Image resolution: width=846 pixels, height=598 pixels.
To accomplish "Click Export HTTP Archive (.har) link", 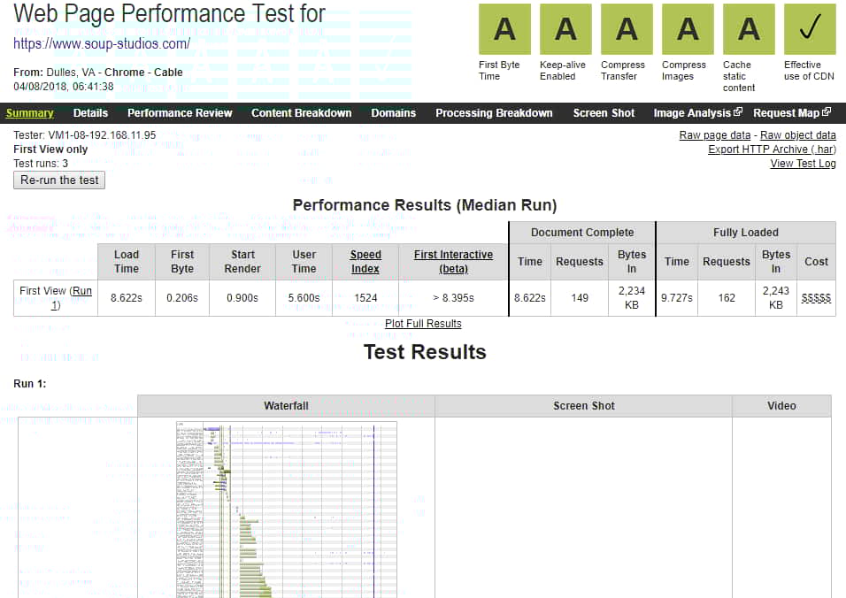I will pos(772,149).
